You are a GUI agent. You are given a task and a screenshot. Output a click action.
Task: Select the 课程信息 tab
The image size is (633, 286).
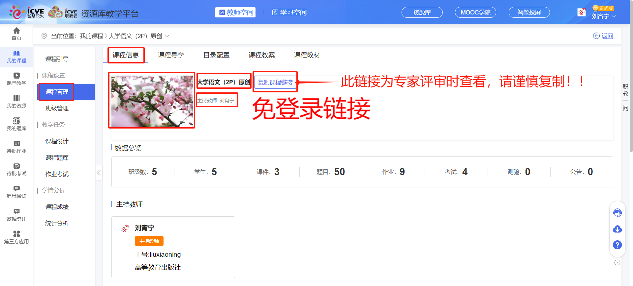coord(126,55)
